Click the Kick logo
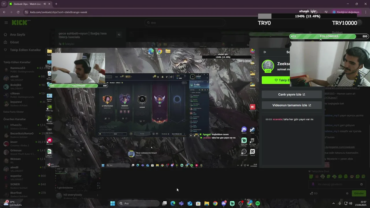This screenshot has height=208, width=370. point(21,23)
